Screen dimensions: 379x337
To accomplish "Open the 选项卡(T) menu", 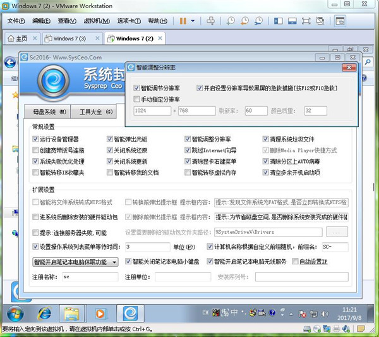I will (x=129, y=21).
